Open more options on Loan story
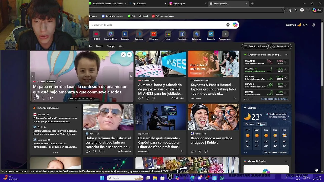The width and height of the screenshot is (324, 182). [129, 55]
